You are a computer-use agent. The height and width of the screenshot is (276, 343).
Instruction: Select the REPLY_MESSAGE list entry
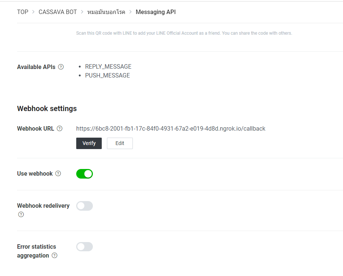click(108, 66)
